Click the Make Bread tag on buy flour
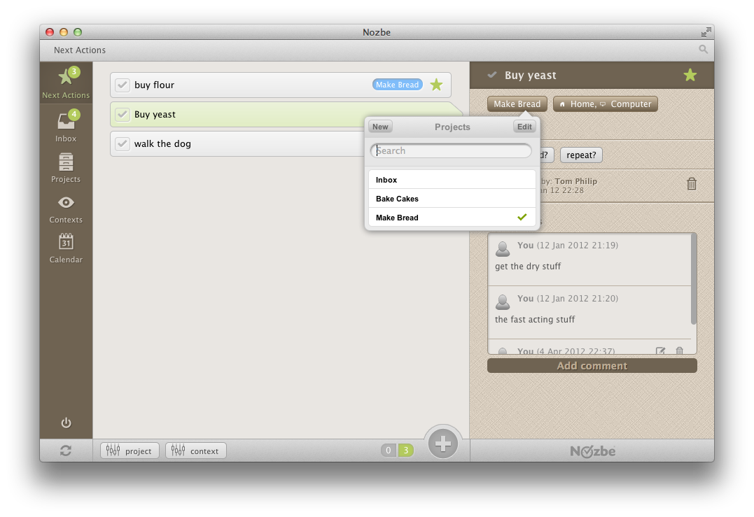Image resolution: width=754 pixels, height=517 pixels. pos(397,85)
